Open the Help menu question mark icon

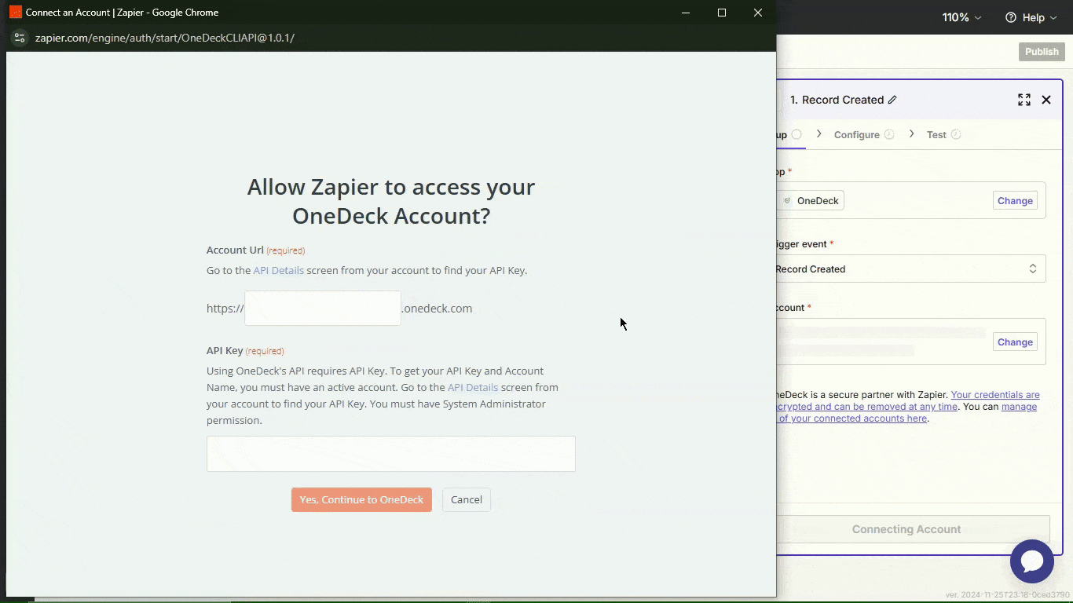click(1011, 17)
